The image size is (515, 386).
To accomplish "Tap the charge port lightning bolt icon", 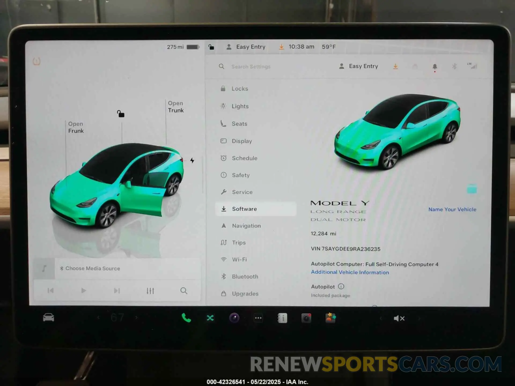I will click(192, 160).
